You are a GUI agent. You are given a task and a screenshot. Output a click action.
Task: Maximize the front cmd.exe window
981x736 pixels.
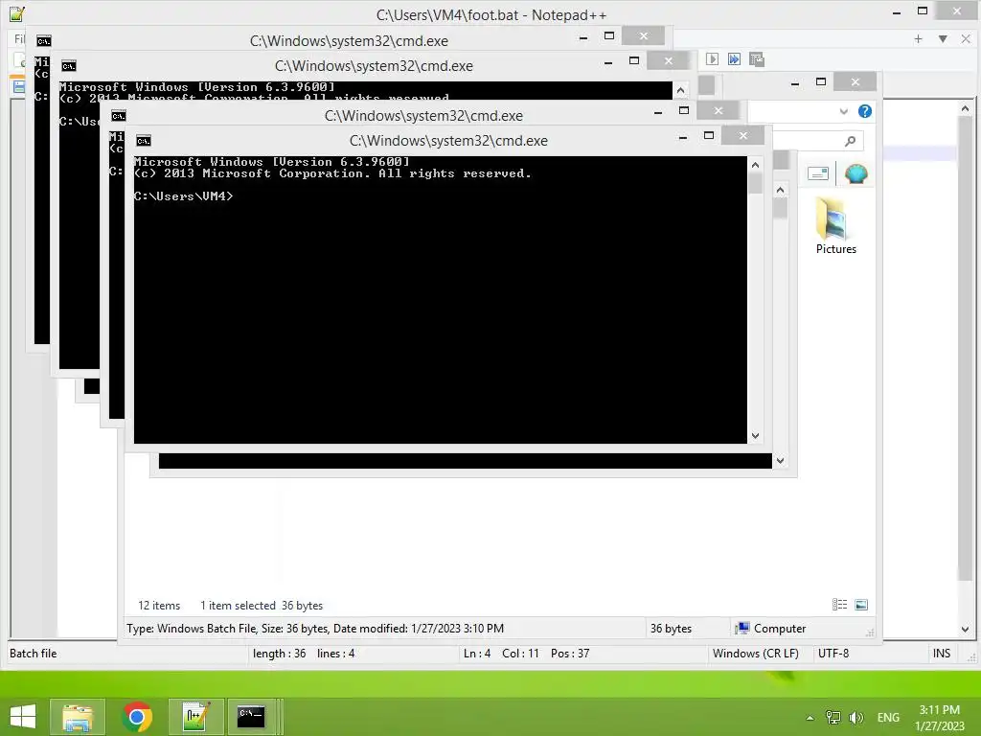point(709,136)
